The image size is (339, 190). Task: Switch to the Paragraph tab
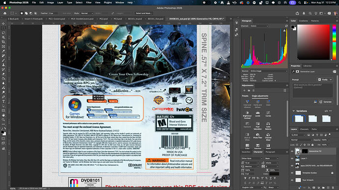270,152
